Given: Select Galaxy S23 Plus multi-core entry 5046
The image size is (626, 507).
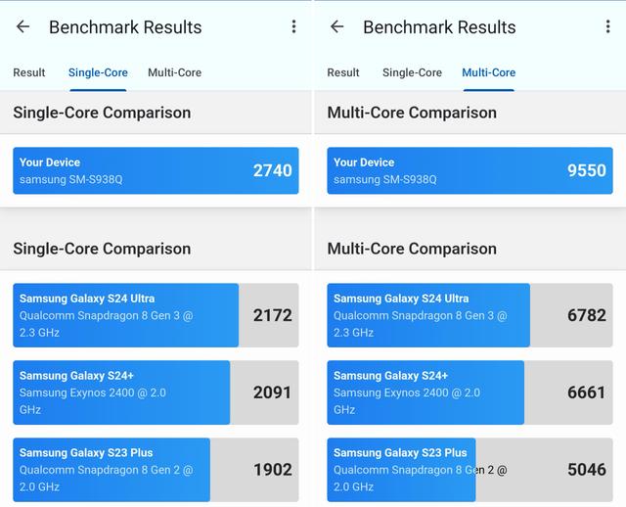Looking at the screenshot, I should (469, 469).
